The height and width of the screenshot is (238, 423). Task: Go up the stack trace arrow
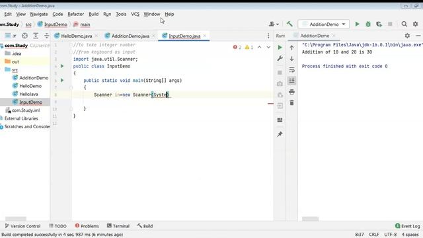click(291, 48)
